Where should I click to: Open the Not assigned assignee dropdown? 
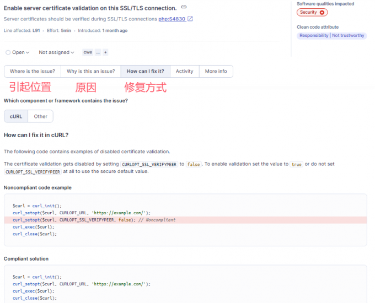[56, 52]
